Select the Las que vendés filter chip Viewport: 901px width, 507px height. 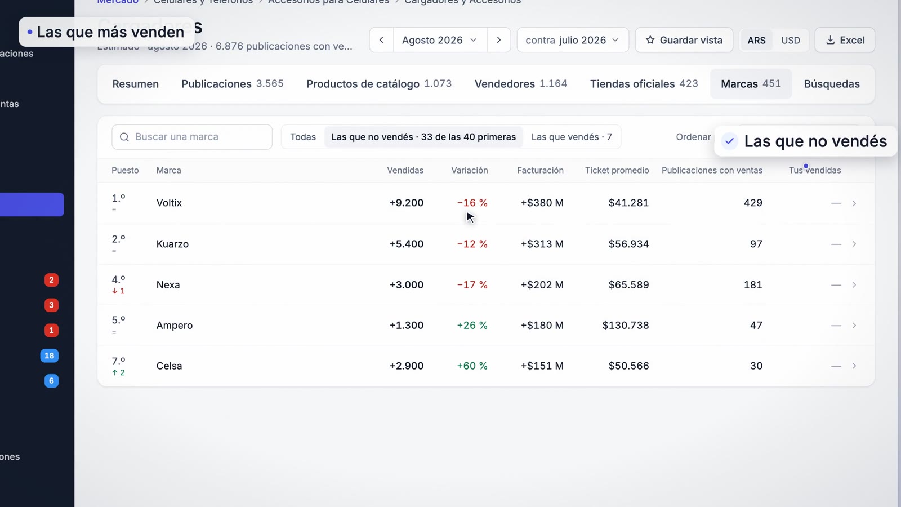click(572, 137)
